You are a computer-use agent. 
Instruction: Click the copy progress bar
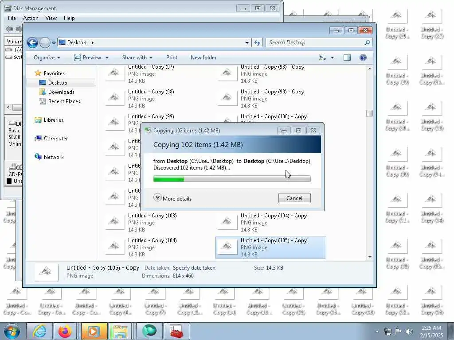point(232,179)
